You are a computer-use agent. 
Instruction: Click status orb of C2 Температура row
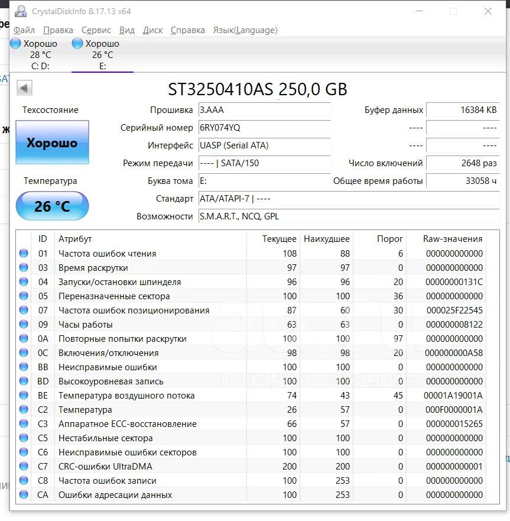[x=24, y=409]
